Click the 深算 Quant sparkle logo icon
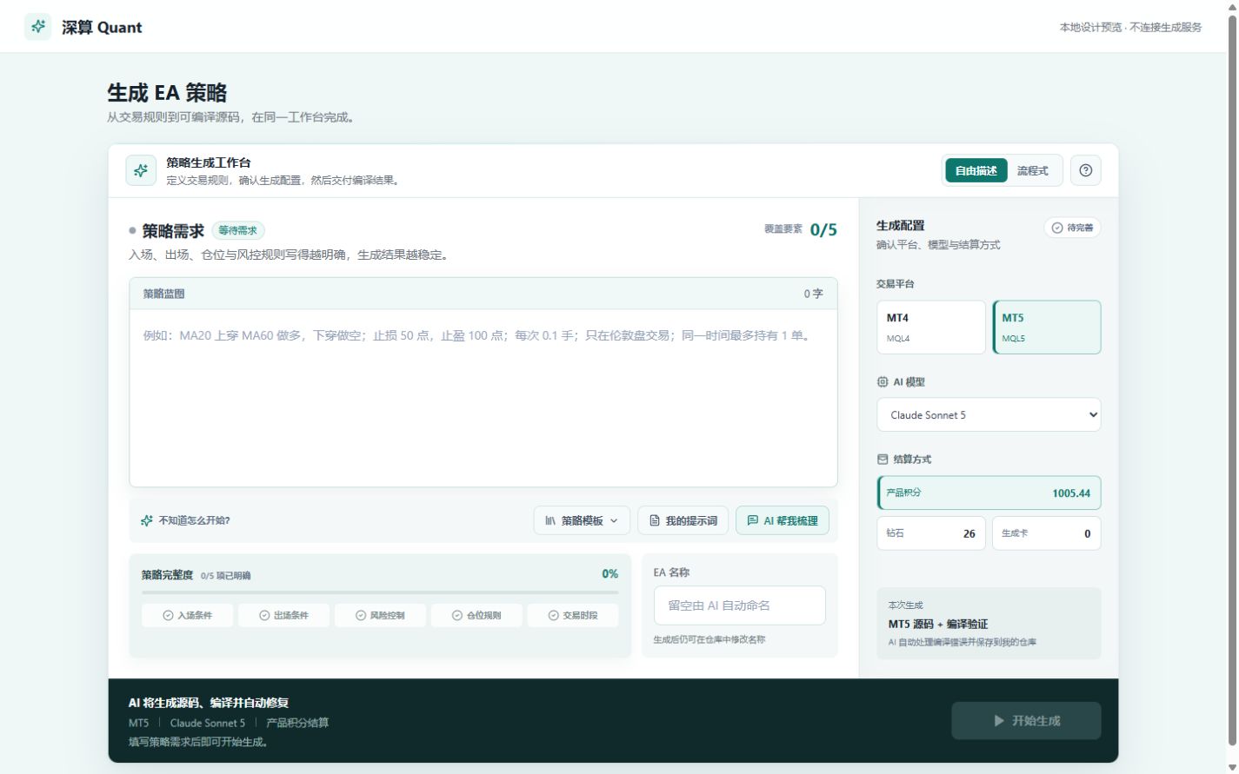 click(37, 27)
